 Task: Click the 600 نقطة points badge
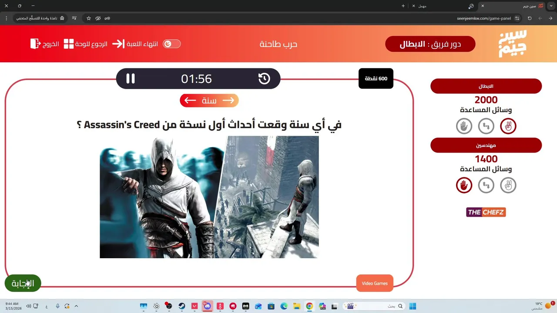pos(376,79)
